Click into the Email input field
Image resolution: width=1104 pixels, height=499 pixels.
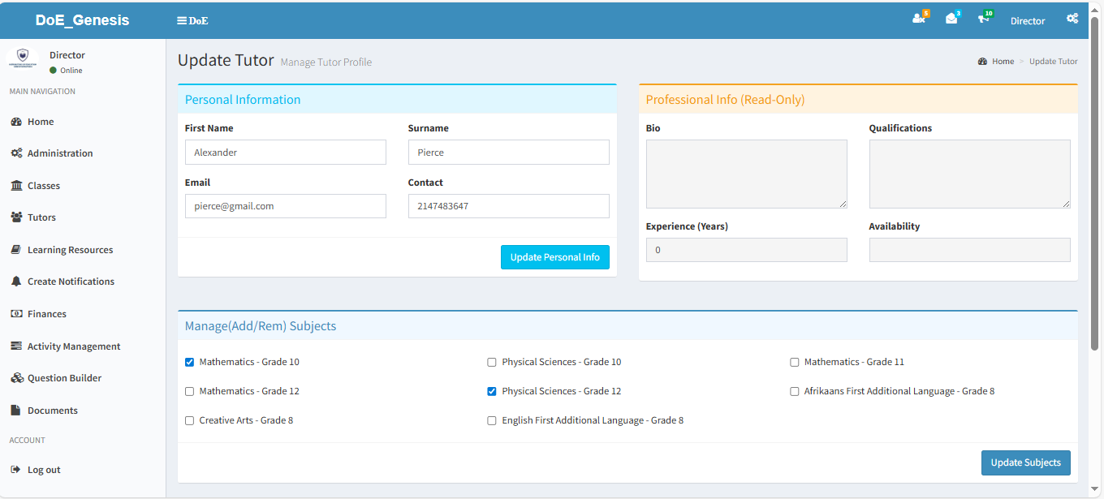point(285,206)
